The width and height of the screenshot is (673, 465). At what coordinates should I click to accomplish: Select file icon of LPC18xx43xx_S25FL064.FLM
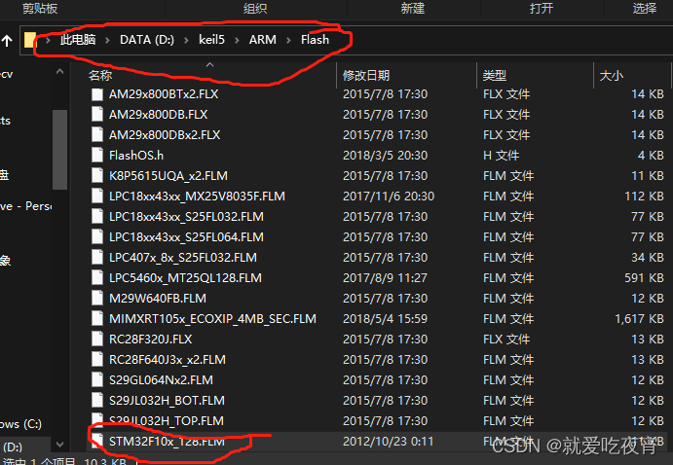tap(97, 237)
